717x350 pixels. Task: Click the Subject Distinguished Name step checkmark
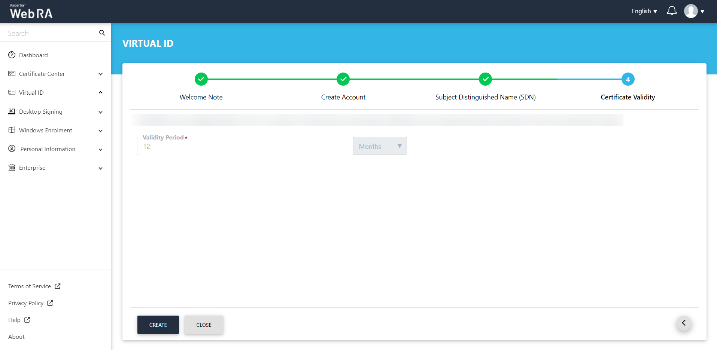(x=485, y=79)
